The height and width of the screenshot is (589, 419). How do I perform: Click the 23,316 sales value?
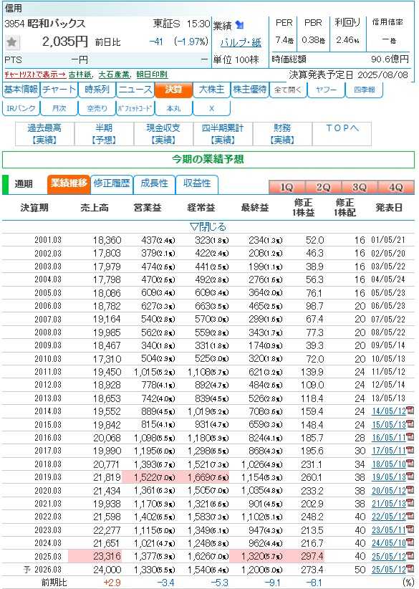(107, 556)
